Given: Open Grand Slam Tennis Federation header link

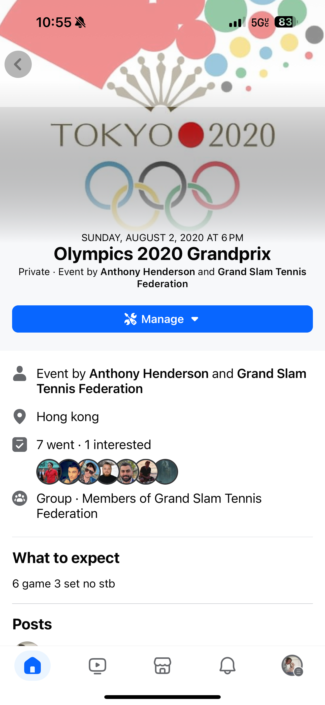Looking at the screenshot, I should 222,278.
